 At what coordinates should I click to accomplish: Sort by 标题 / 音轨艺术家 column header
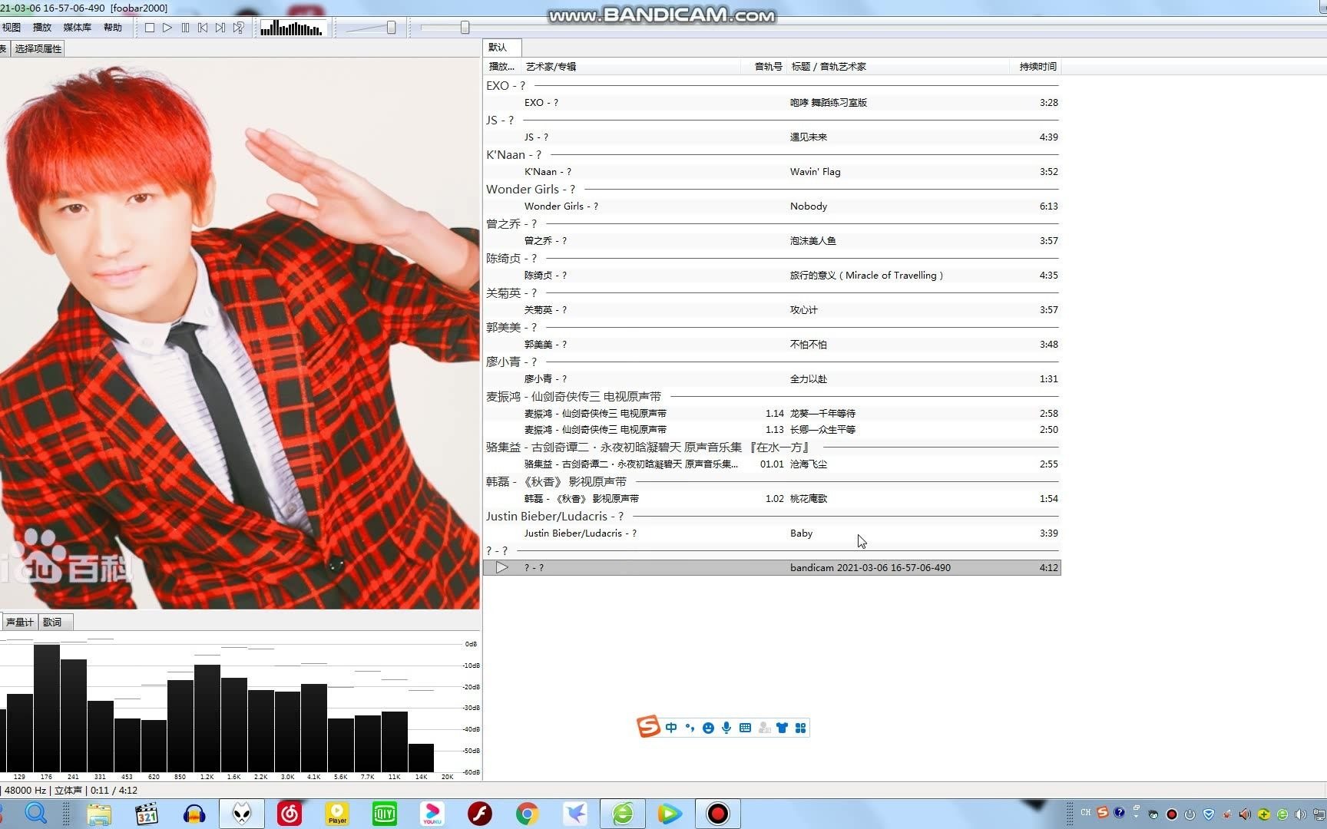point(898,67)
